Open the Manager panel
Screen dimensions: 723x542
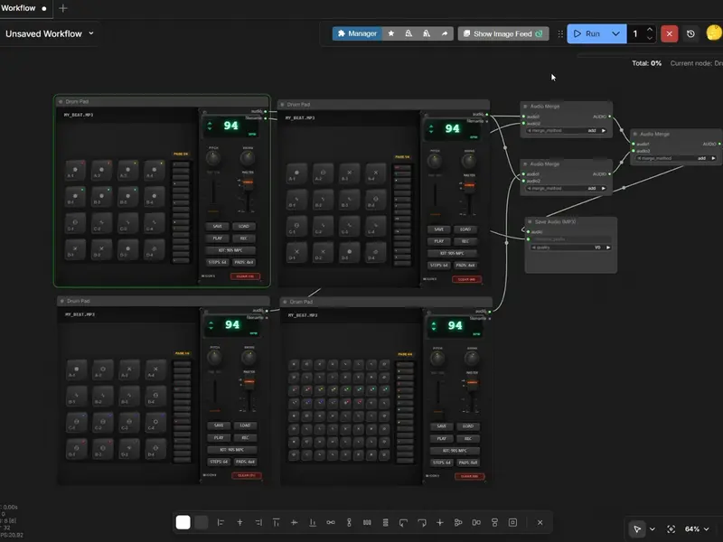click(357, 33)
